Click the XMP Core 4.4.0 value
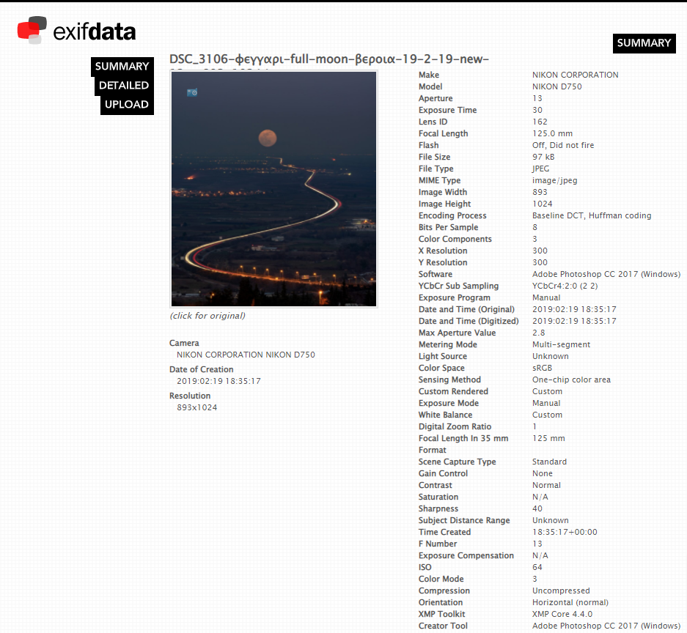687x633 pixels. pyautogui.click(x=562, y=614)
